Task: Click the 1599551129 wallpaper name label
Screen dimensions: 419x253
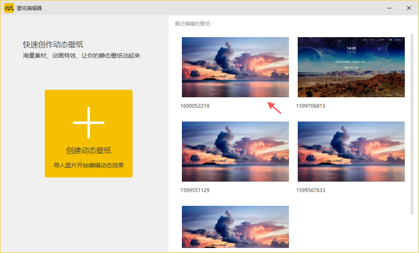Action: pos(195,190)
